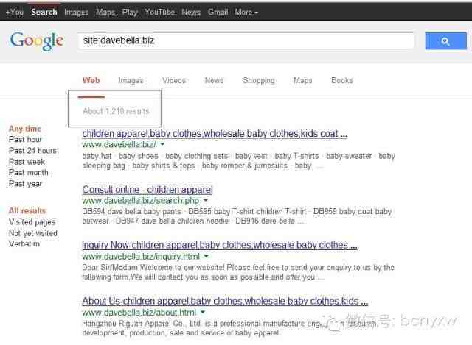This screenshot has width=472, height=345.
Task: Open result 'About Us-children apparel,baby clothes'
Action: pyautogui.click(x=225, y=301)
